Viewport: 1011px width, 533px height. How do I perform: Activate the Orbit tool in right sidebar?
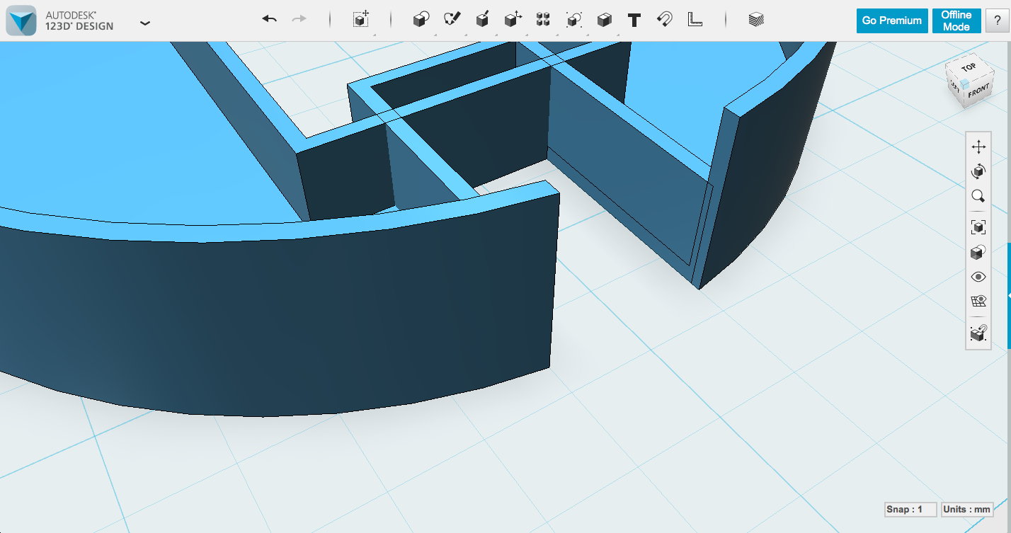978,171
